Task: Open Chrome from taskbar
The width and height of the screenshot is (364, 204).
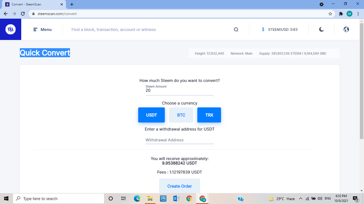Action: [189, 199]
